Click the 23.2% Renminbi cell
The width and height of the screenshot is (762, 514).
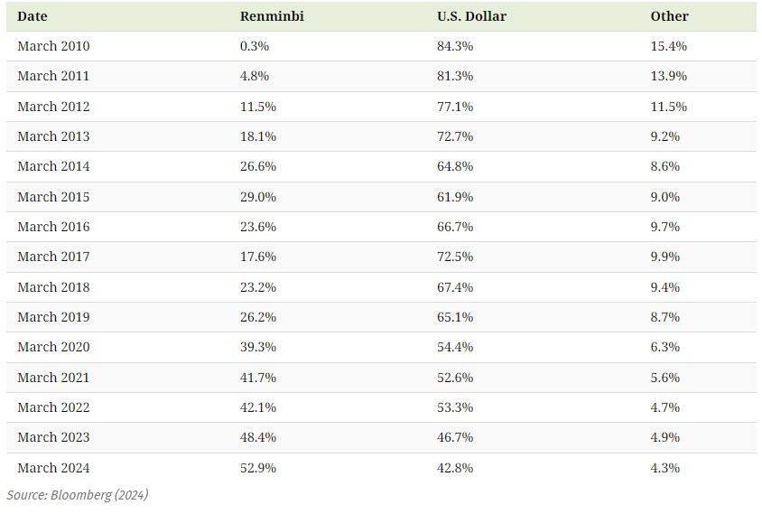pos(258,287)
